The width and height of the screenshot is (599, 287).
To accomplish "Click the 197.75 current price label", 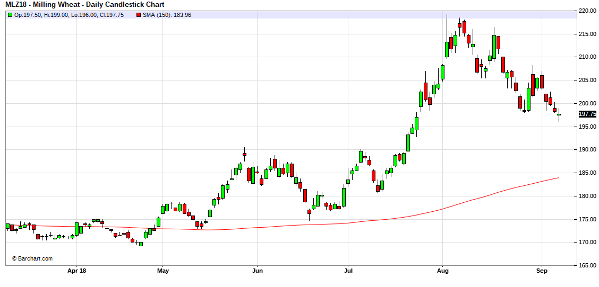I will click(x=587, y=114).
